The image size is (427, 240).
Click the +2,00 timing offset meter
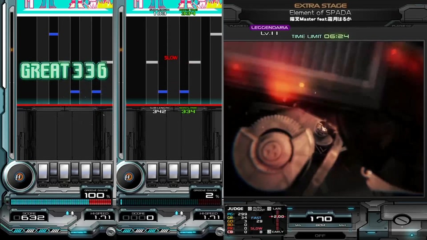point(277,217)
